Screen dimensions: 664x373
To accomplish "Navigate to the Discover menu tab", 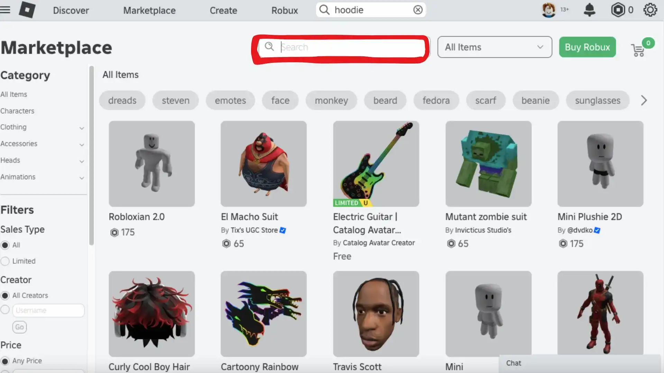I will [x=71, y=10].
